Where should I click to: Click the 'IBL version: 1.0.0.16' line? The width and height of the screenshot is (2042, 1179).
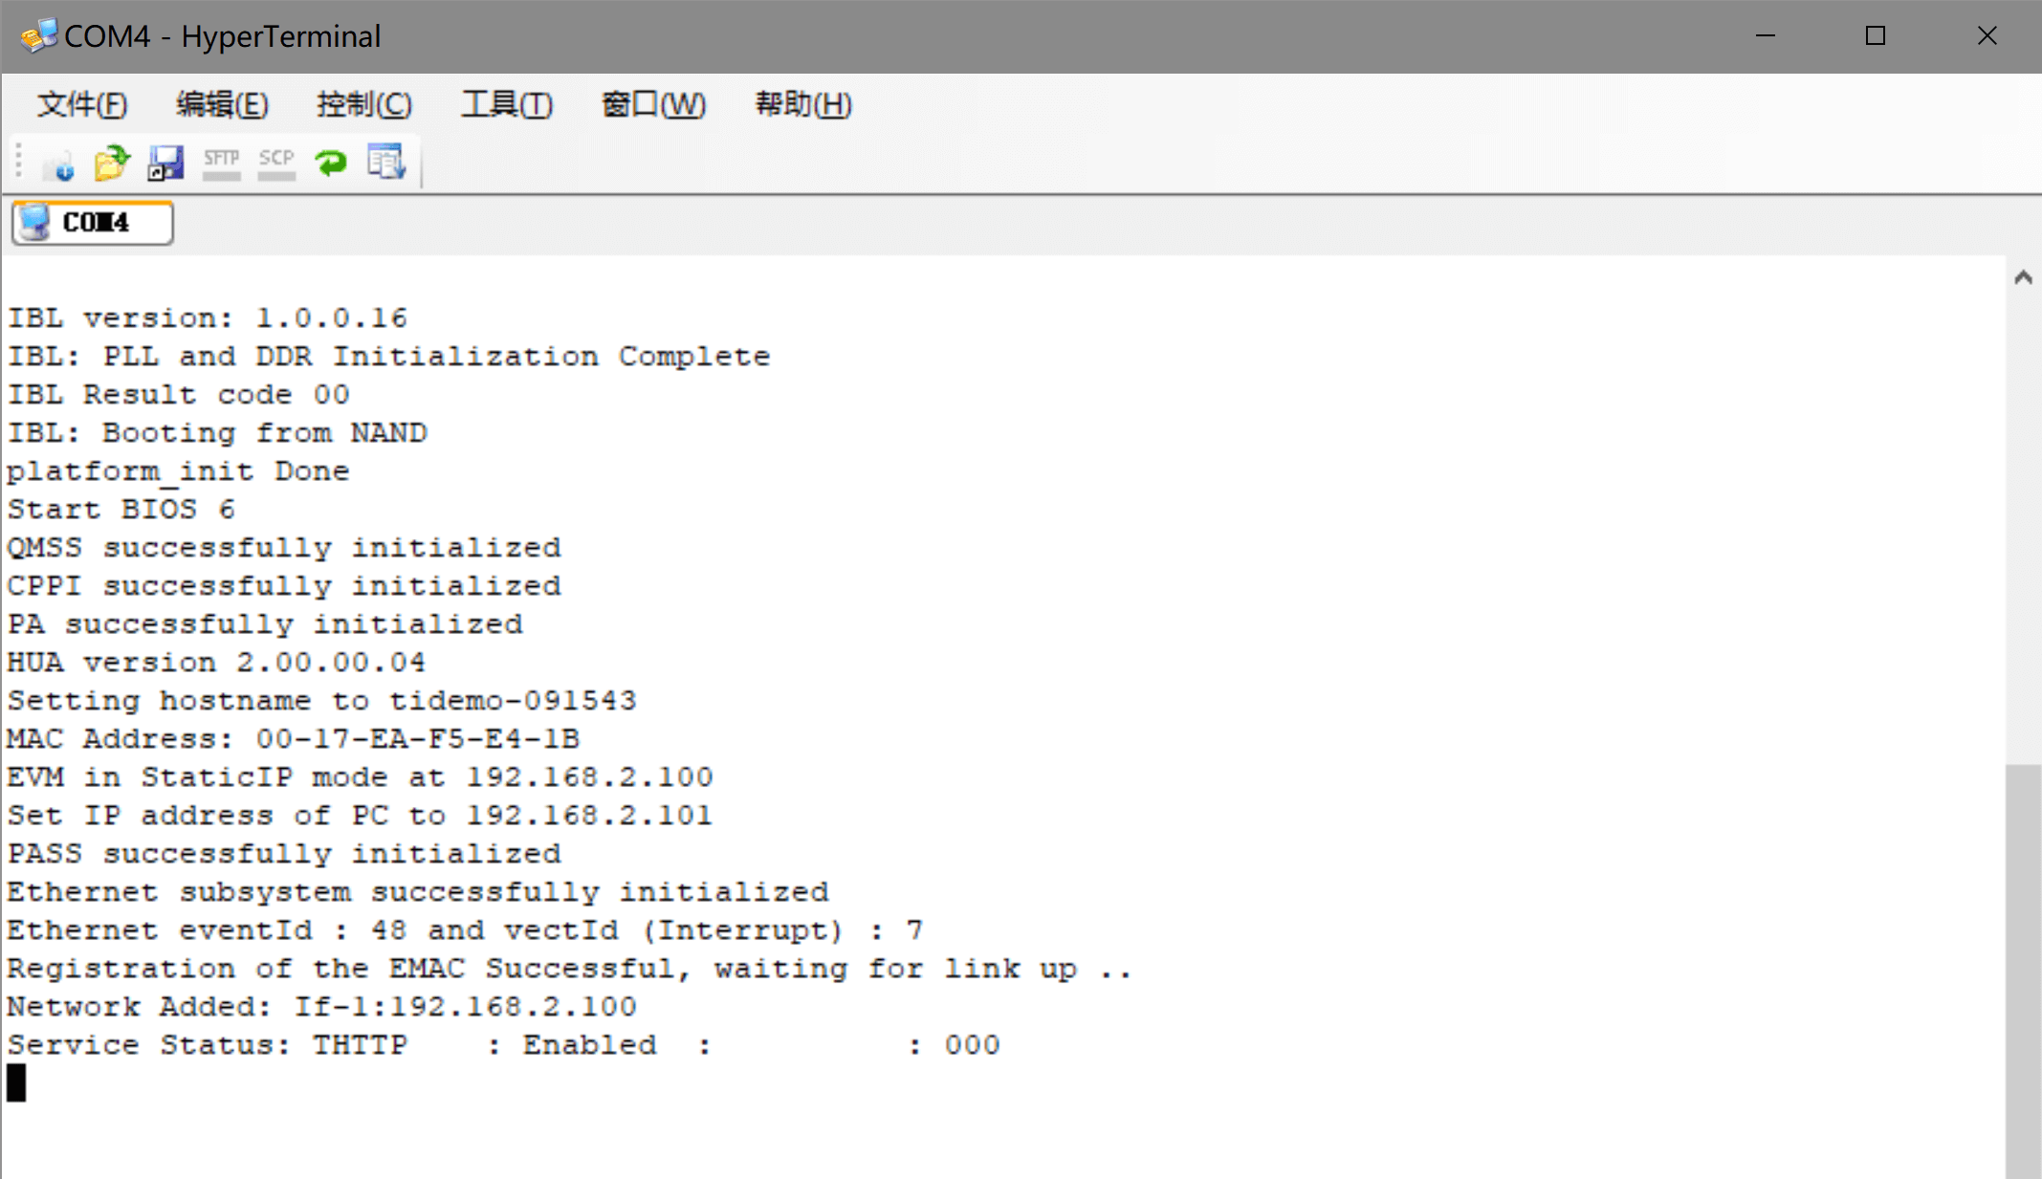coord(208,318)
